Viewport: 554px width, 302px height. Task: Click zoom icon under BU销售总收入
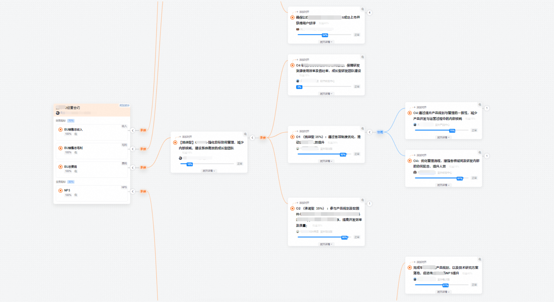pyautogui.click(x=76, y=134)
